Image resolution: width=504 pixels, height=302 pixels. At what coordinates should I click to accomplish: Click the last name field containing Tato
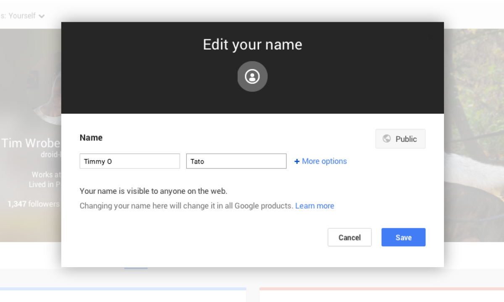click(x=236, y=161)
